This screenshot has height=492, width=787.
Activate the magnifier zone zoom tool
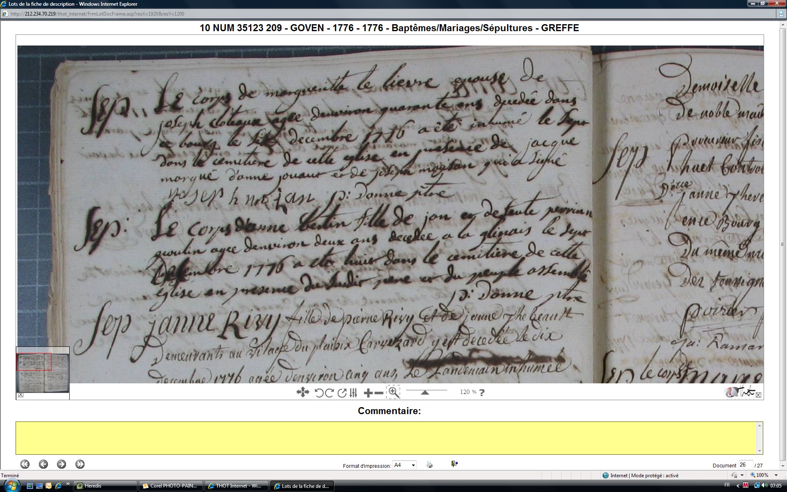click(x=393, y=392)
